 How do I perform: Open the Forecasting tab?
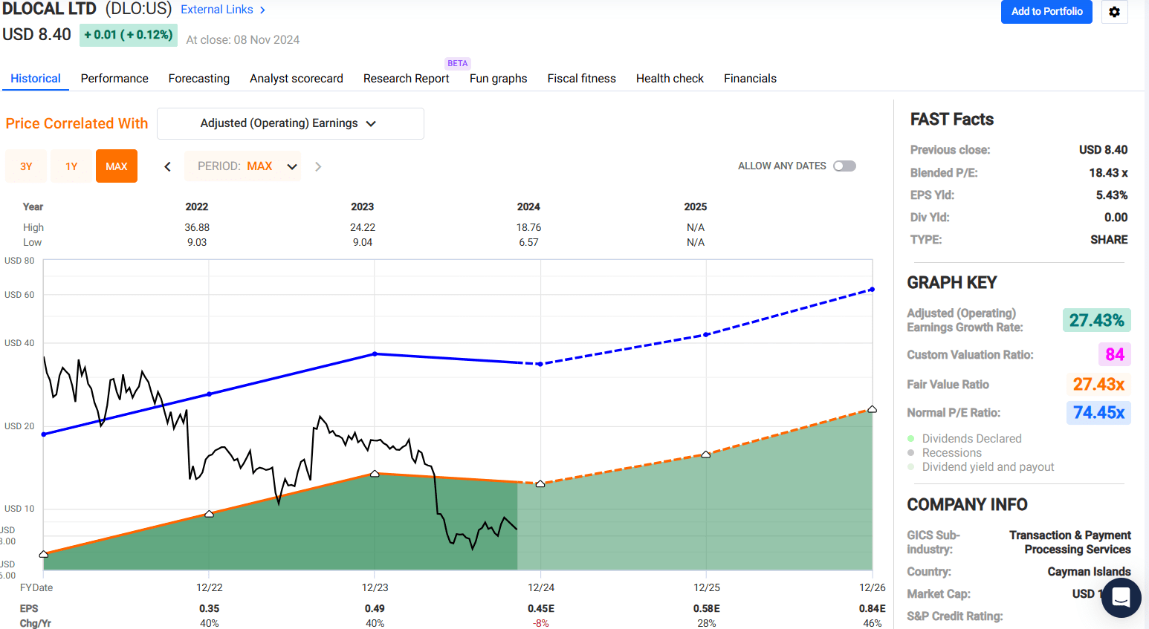pyautogui.click(x=199, y=78)
